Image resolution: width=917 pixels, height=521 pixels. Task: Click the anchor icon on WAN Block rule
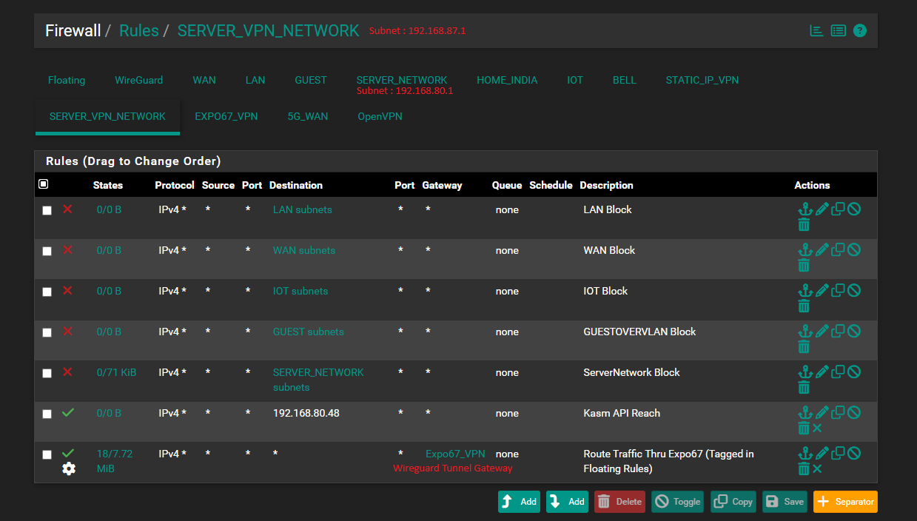tap(805, 250)
